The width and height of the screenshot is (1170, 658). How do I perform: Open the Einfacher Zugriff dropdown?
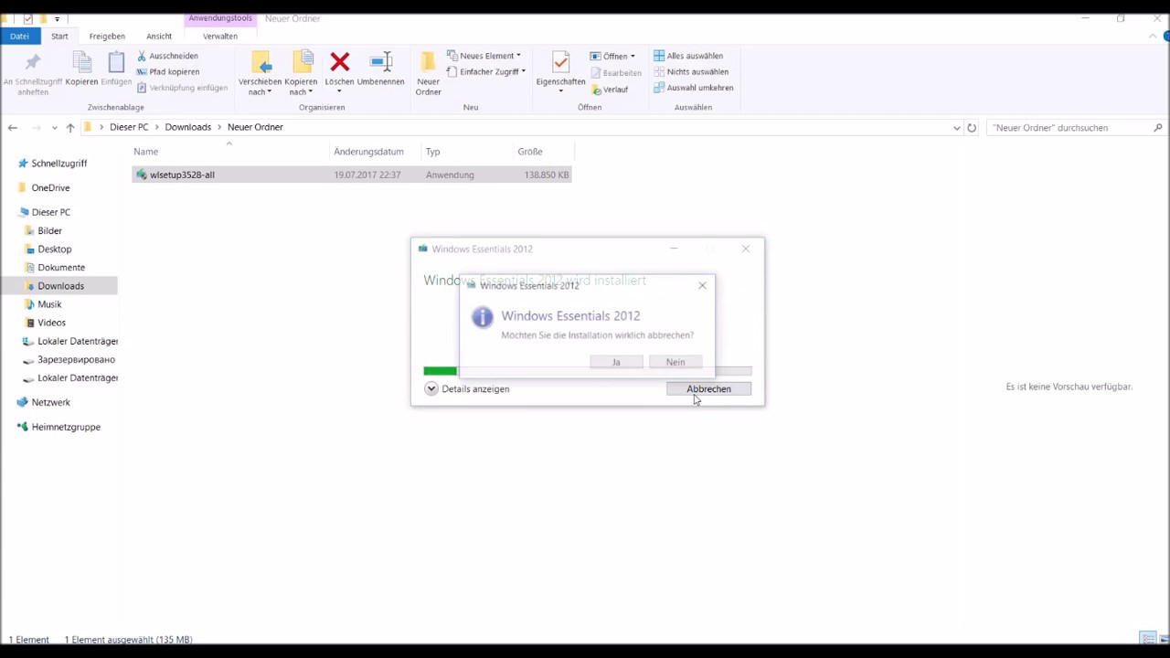[485, 71]
